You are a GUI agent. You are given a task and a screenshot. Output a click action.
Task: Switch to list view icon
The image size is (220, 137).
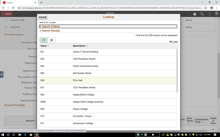pos(51,40)
